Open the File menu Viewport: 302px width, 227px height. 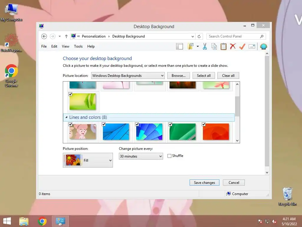pyautogui.click(x=44, y=46)
